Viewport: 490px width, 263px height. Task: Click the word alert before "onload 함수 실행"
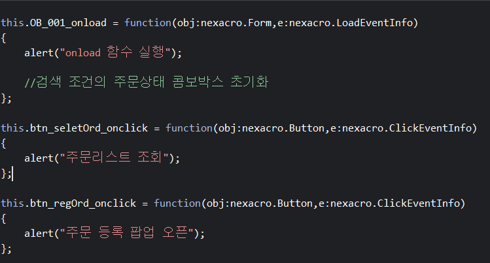(x=39, y=53)
